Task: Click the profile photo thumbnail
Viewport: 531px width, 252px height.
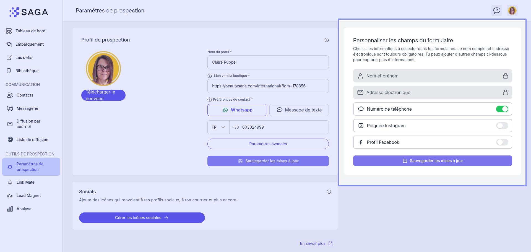Action: pyautogui.click(x=103, y=69)
